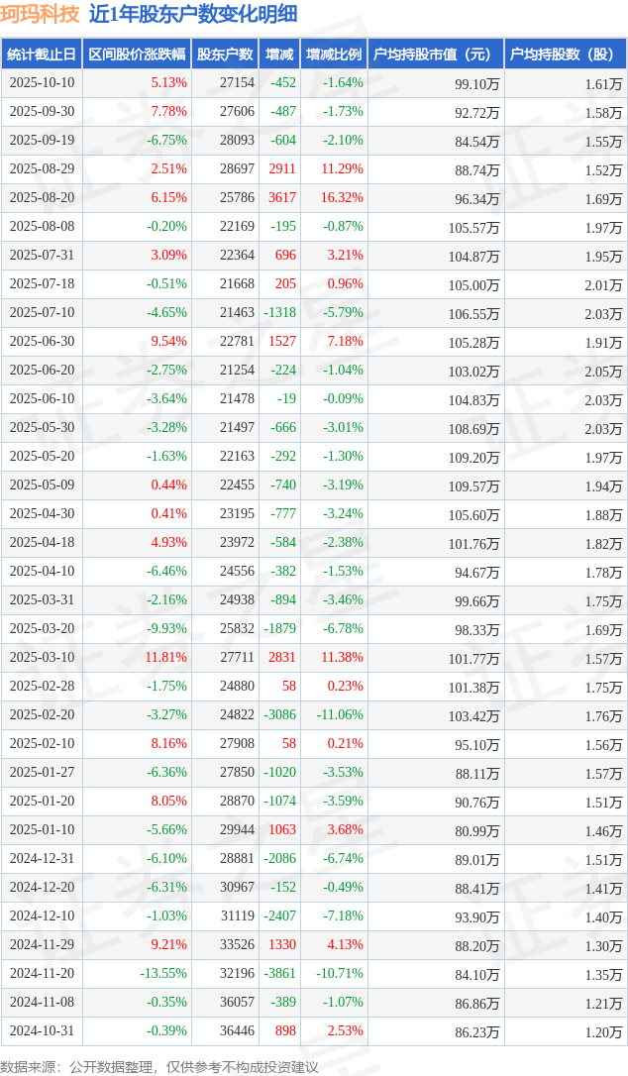Screen dimensions: 628x1076
Task: Select the 2025-03-10 date cell
Action: 42,658
